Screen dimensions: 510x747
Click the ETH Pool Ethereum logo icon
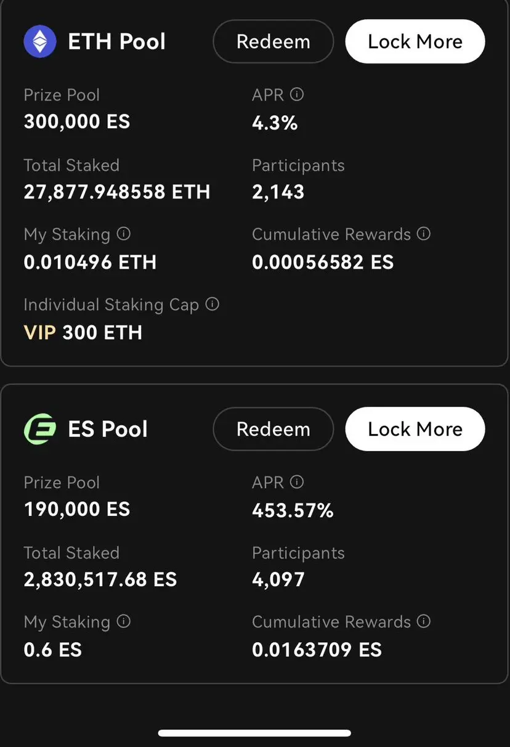40,41
